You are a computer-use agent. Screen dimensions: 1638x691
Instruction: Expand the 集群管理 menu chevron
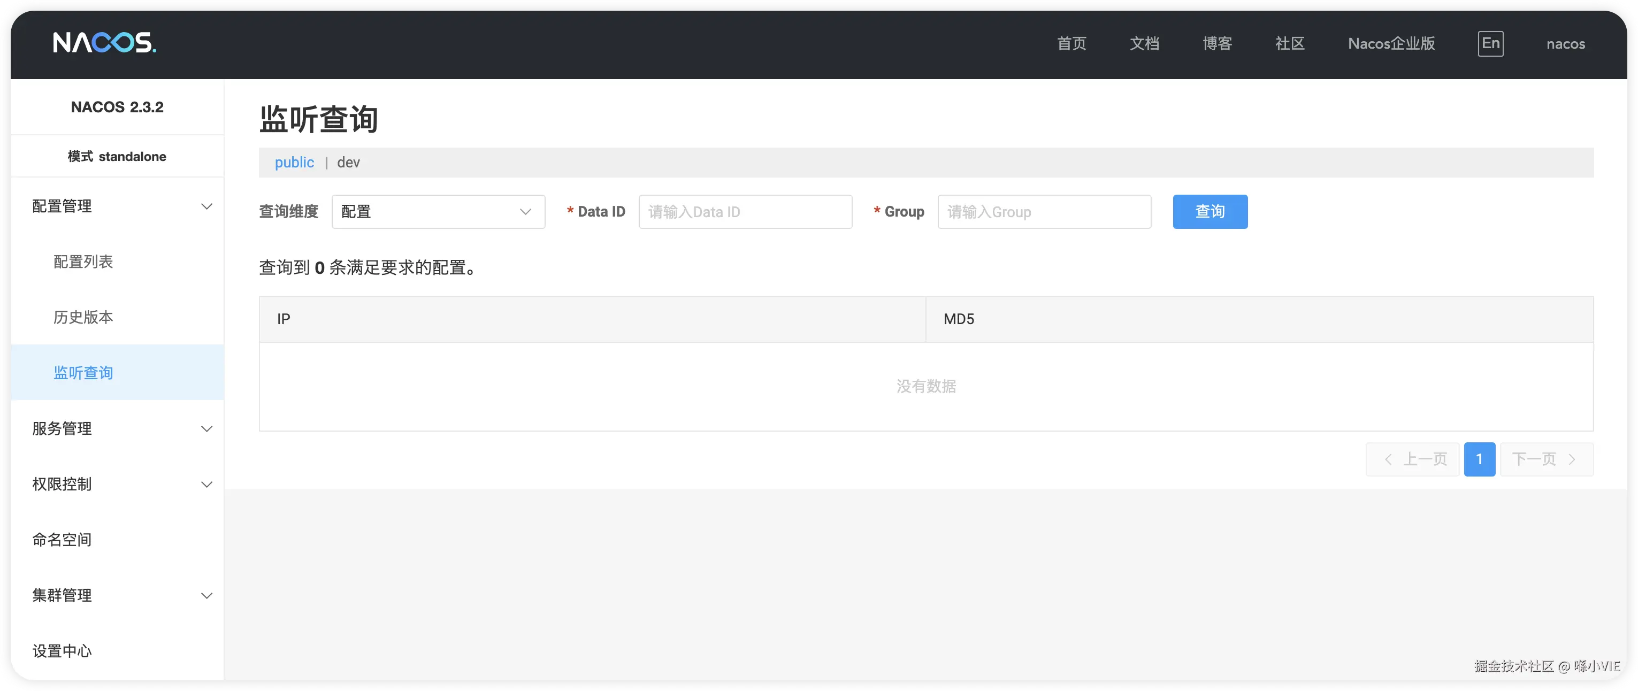206,596
